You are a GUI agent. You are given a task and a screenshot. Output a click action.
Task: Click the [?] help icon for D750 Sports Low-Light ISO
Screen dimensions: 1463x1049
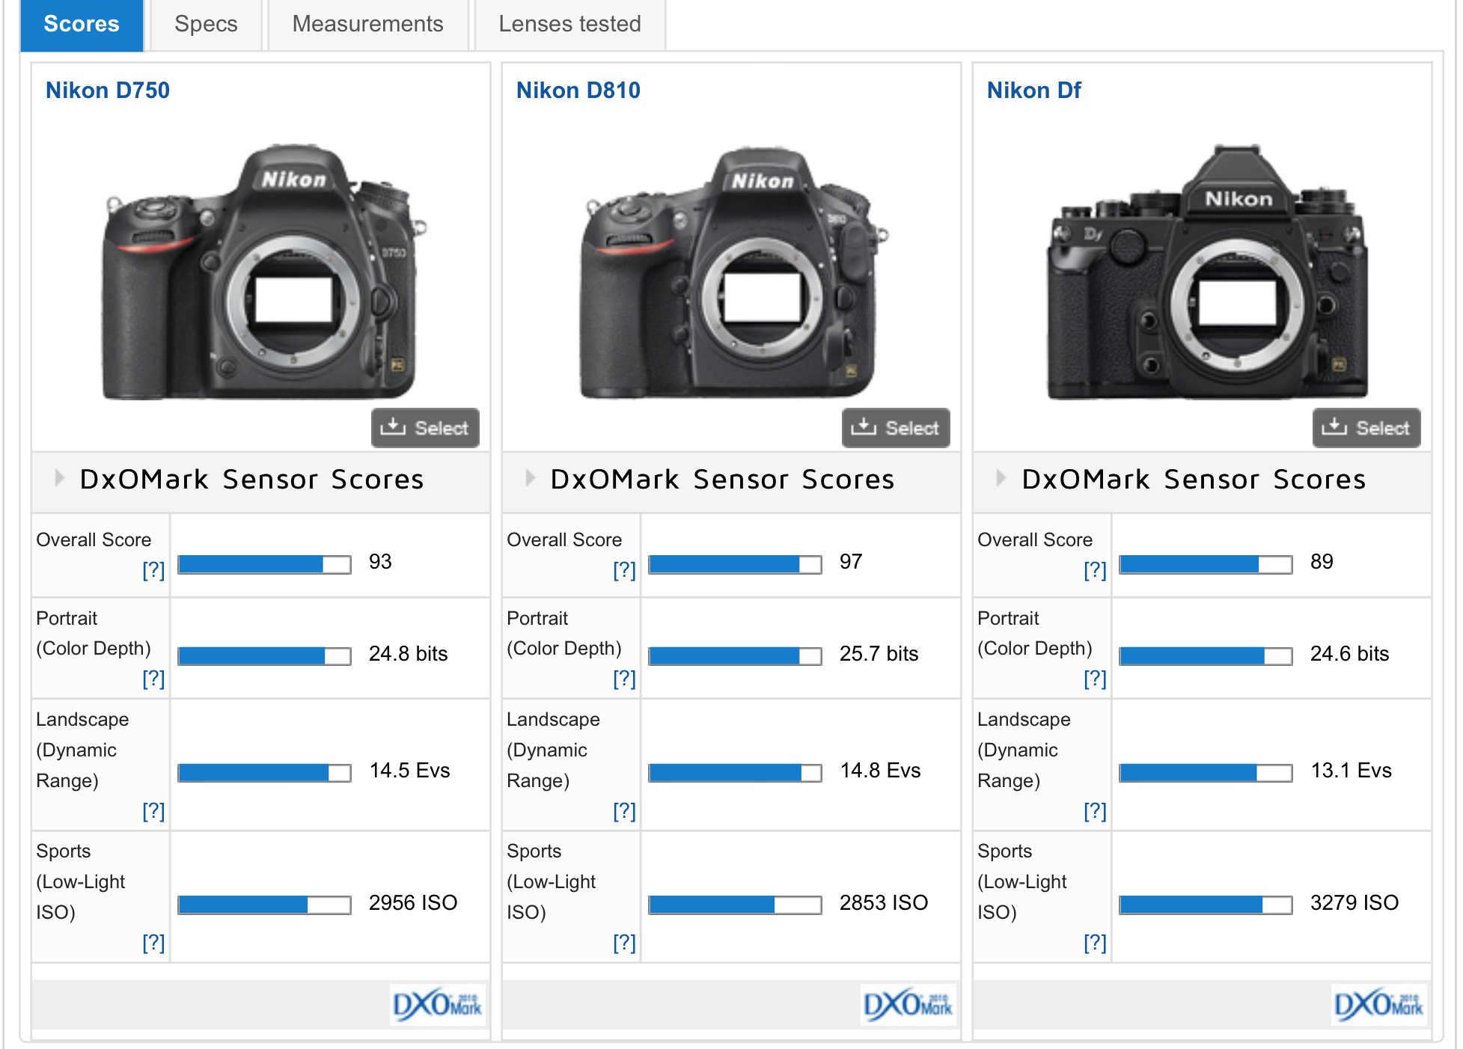point(153,943)
